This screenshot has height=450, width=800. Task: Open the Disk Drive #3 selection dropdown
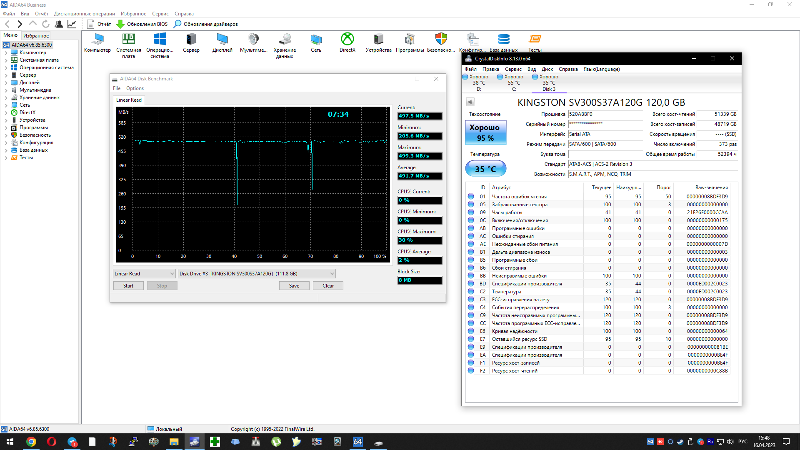tap(257, 274)
